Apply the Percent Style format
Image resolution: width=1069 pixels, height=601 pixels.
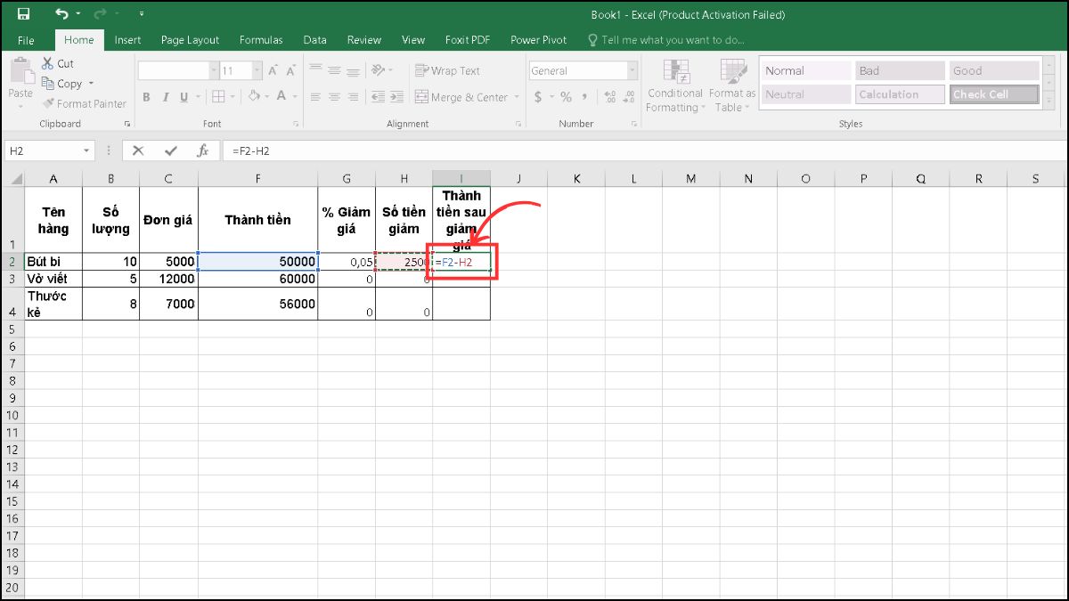coord(566,97)
